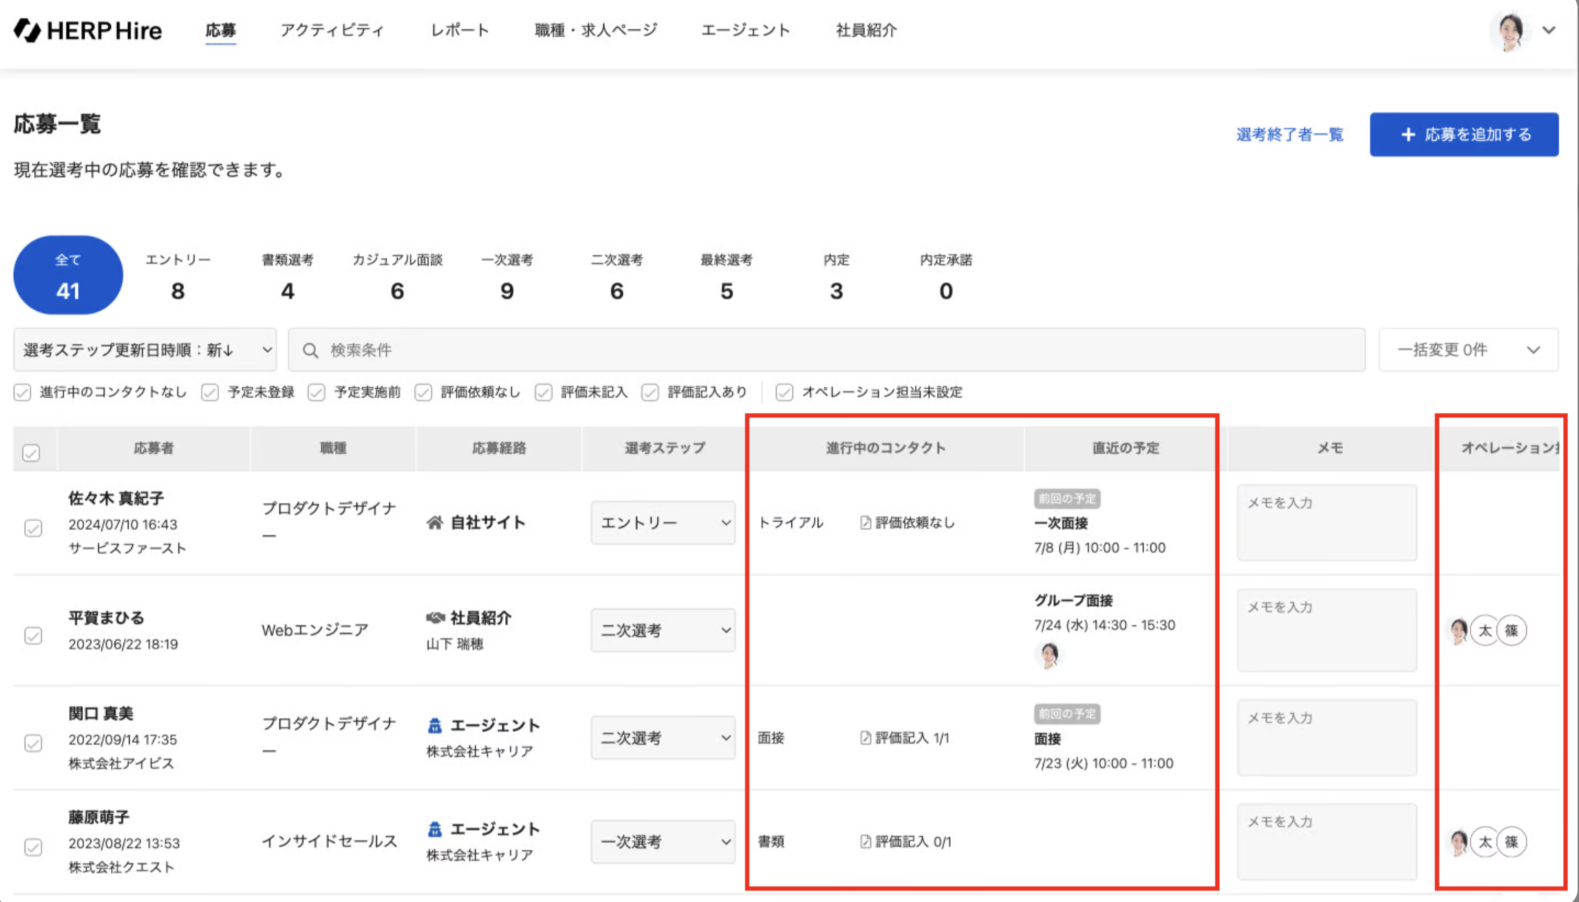Click agent icon in 藤原萌子 row
The image size is (1579, 902).
[435, 829]
